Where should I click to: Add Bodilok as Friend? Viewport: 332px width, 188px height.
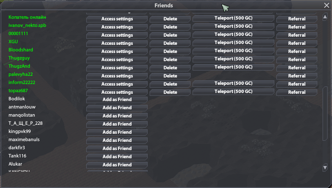point(117,100)
